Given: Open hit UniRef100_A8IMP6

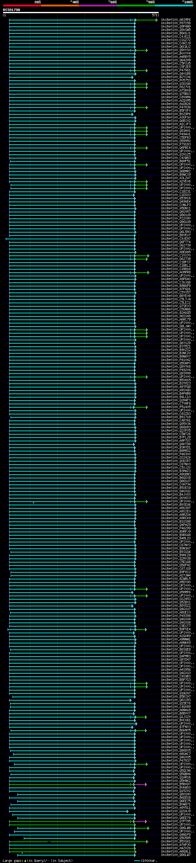Looking at the screenshot, I should 176,20.
